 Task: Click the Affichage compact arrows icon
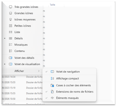tap(52, 78)
